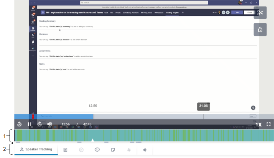This screenshot has width=274, height=158.
Task: Enter fullscreen mode
Action: coord(269,125)
